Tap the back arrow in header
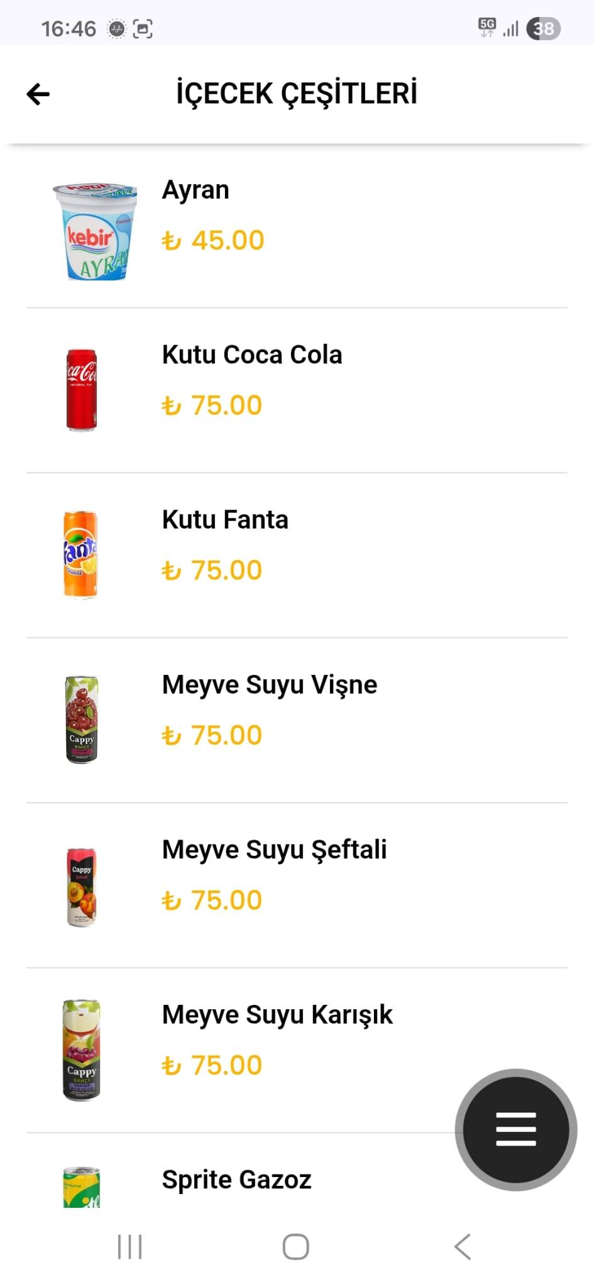594x1287 pixels. pos(38,94)
